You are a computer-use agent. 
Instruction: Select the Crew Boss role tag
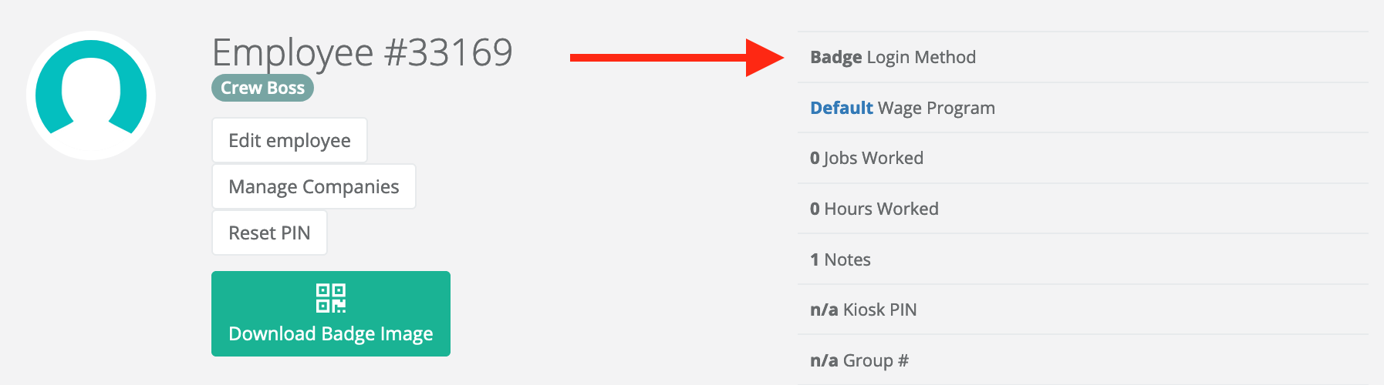click(262, 88)
